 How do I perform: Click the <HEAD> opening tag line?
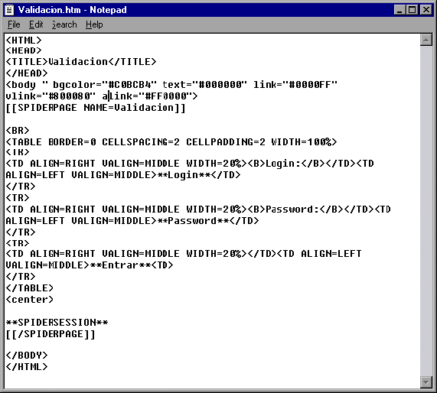click(x=24, y=50)
